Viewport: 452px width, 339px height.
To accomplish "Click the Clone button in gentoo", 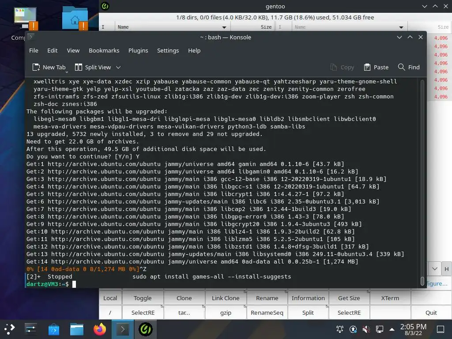I will click(x=184, y=298).
